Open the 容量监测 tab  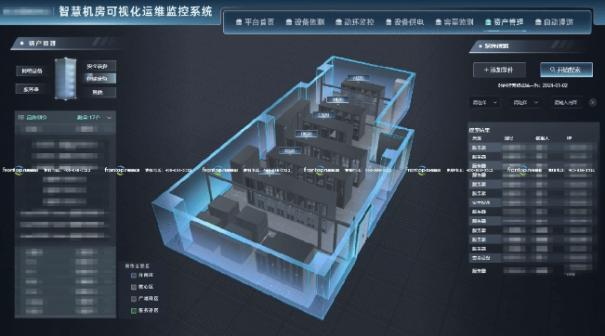454,22
